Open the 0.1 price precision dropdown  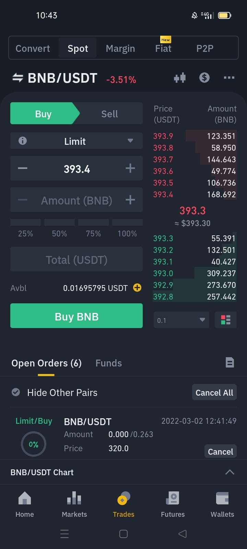181,320
